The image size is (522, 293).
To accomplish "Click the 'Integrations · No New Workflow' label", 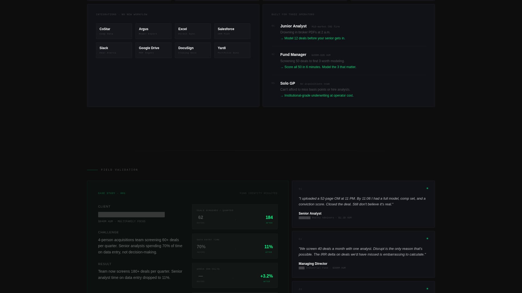I will [x=122, y=15].
